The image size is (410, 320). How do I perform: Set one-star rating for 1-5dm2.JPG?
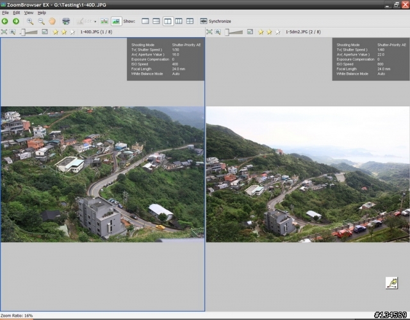(261, 32)
